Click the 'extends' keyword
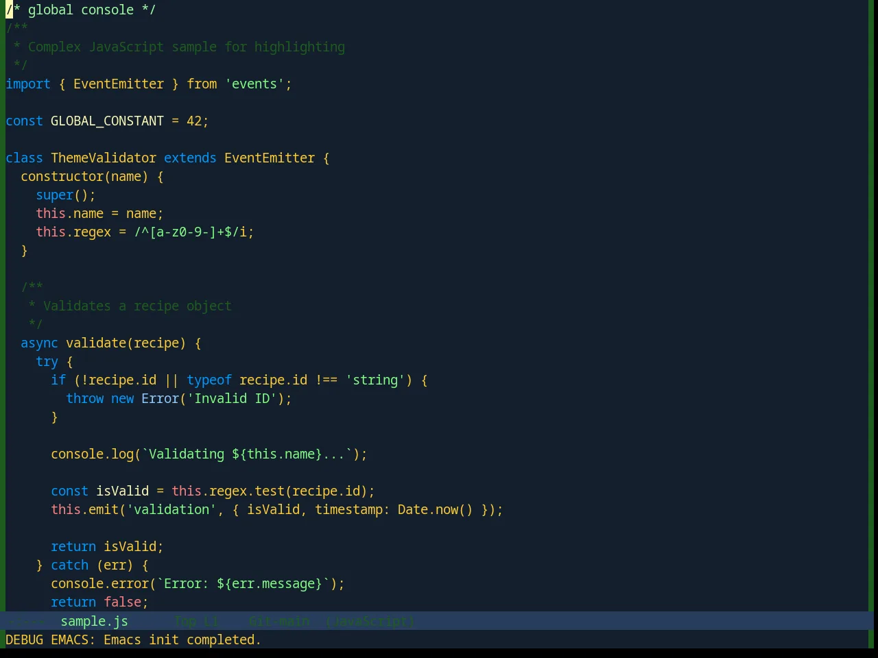Viewport: 878px width, 658px height. (190, 158)
